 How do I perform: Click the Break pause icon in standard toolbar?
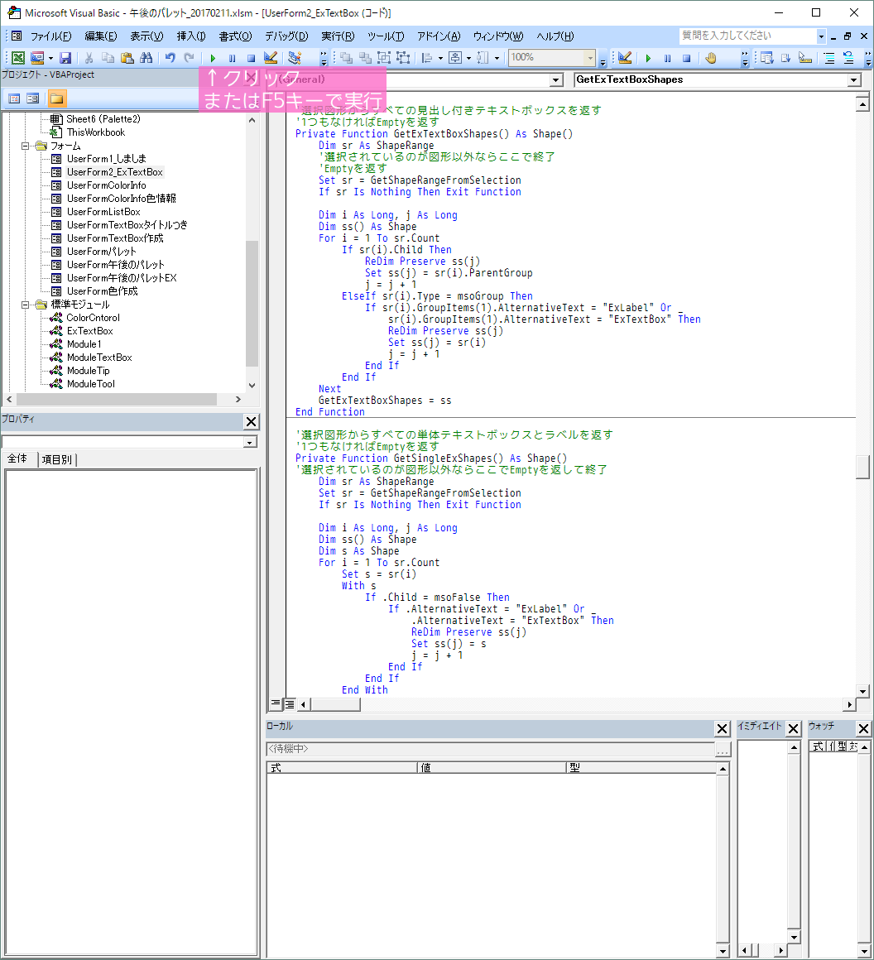(232, 58)
